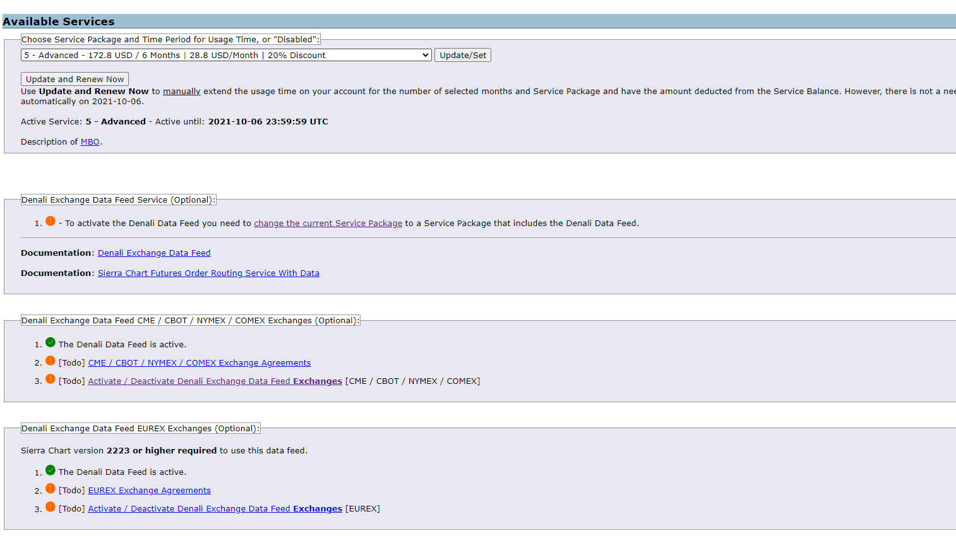Open EUREX Exchange Agreements link
This screenshot has height=538, width=956.
[150, 491]
